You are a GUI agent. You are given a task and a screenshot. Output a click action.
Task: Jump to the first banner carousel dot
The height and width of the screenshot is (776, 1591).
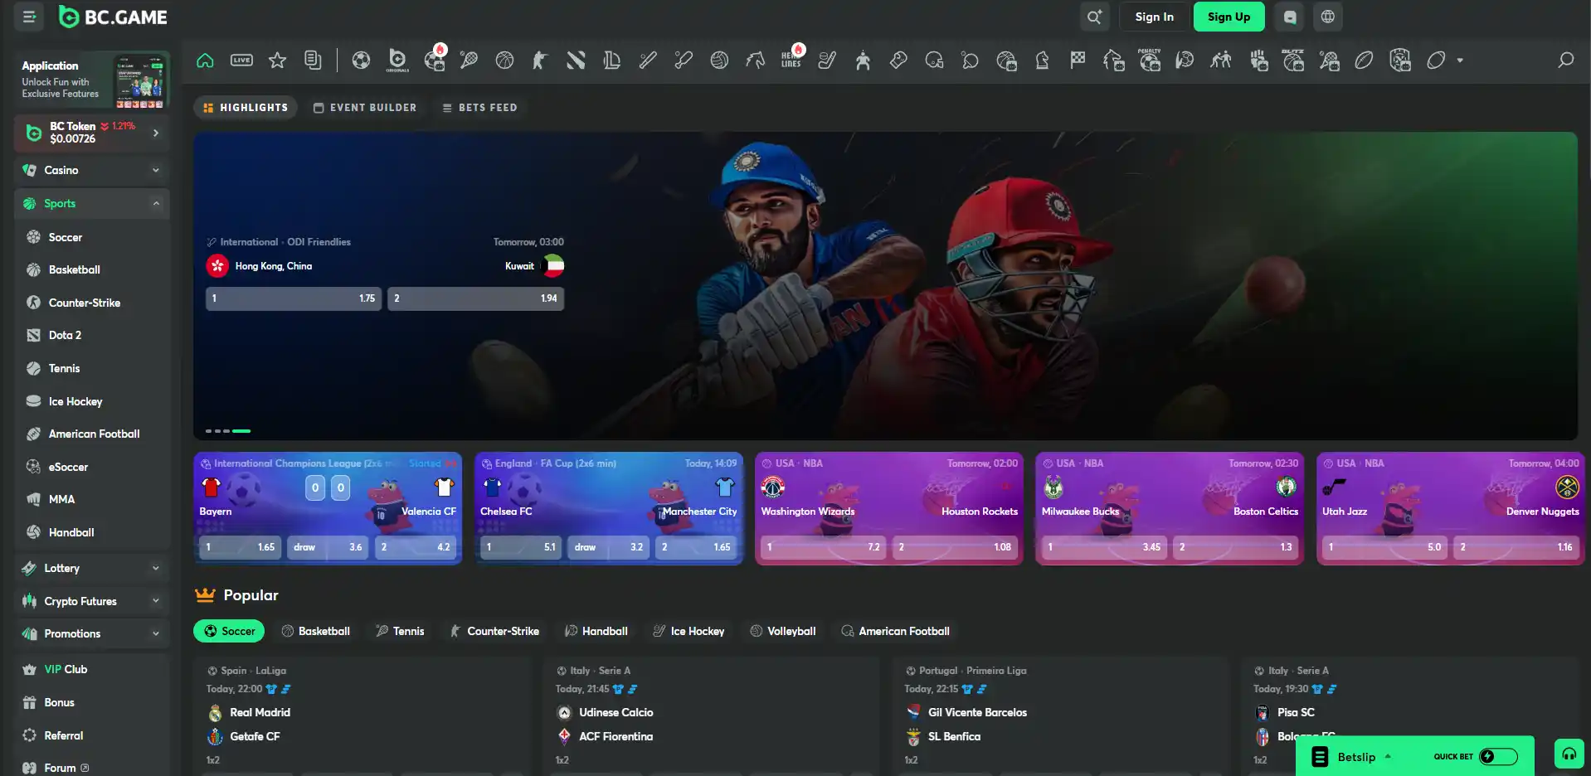coord(208,431)
